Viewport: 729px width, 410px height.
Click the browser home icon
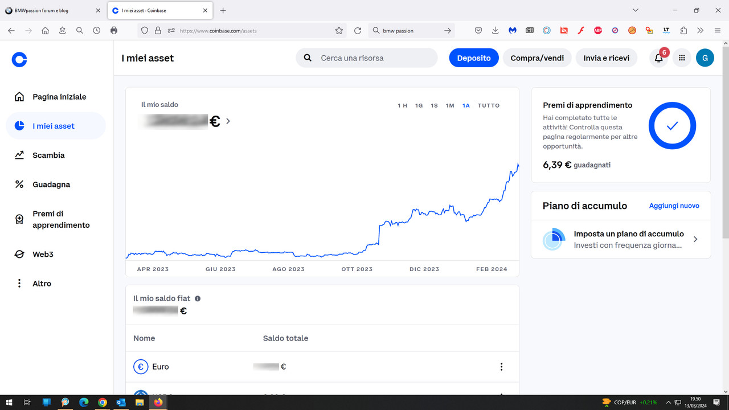45,31
